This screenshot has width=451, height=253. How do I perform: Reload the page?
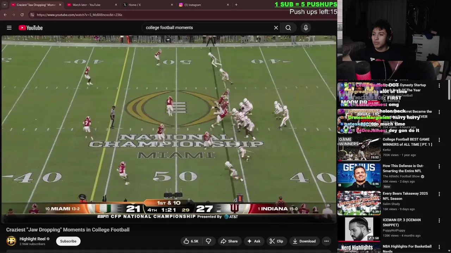22,15
